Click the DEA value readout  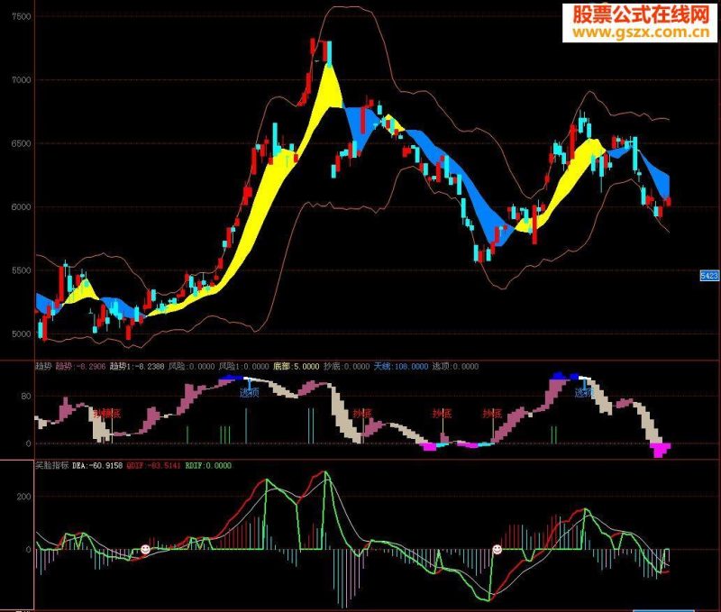[x=97, y=465]
